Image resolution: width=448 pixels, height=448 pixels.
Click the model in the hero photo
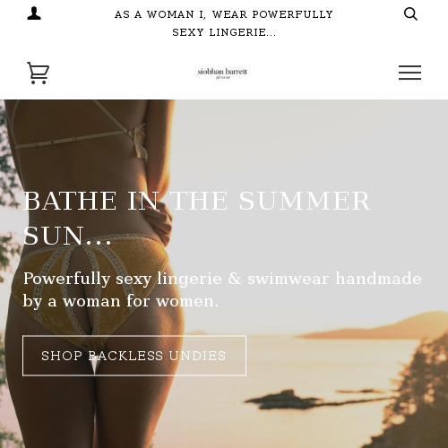[x=90, y=269]
